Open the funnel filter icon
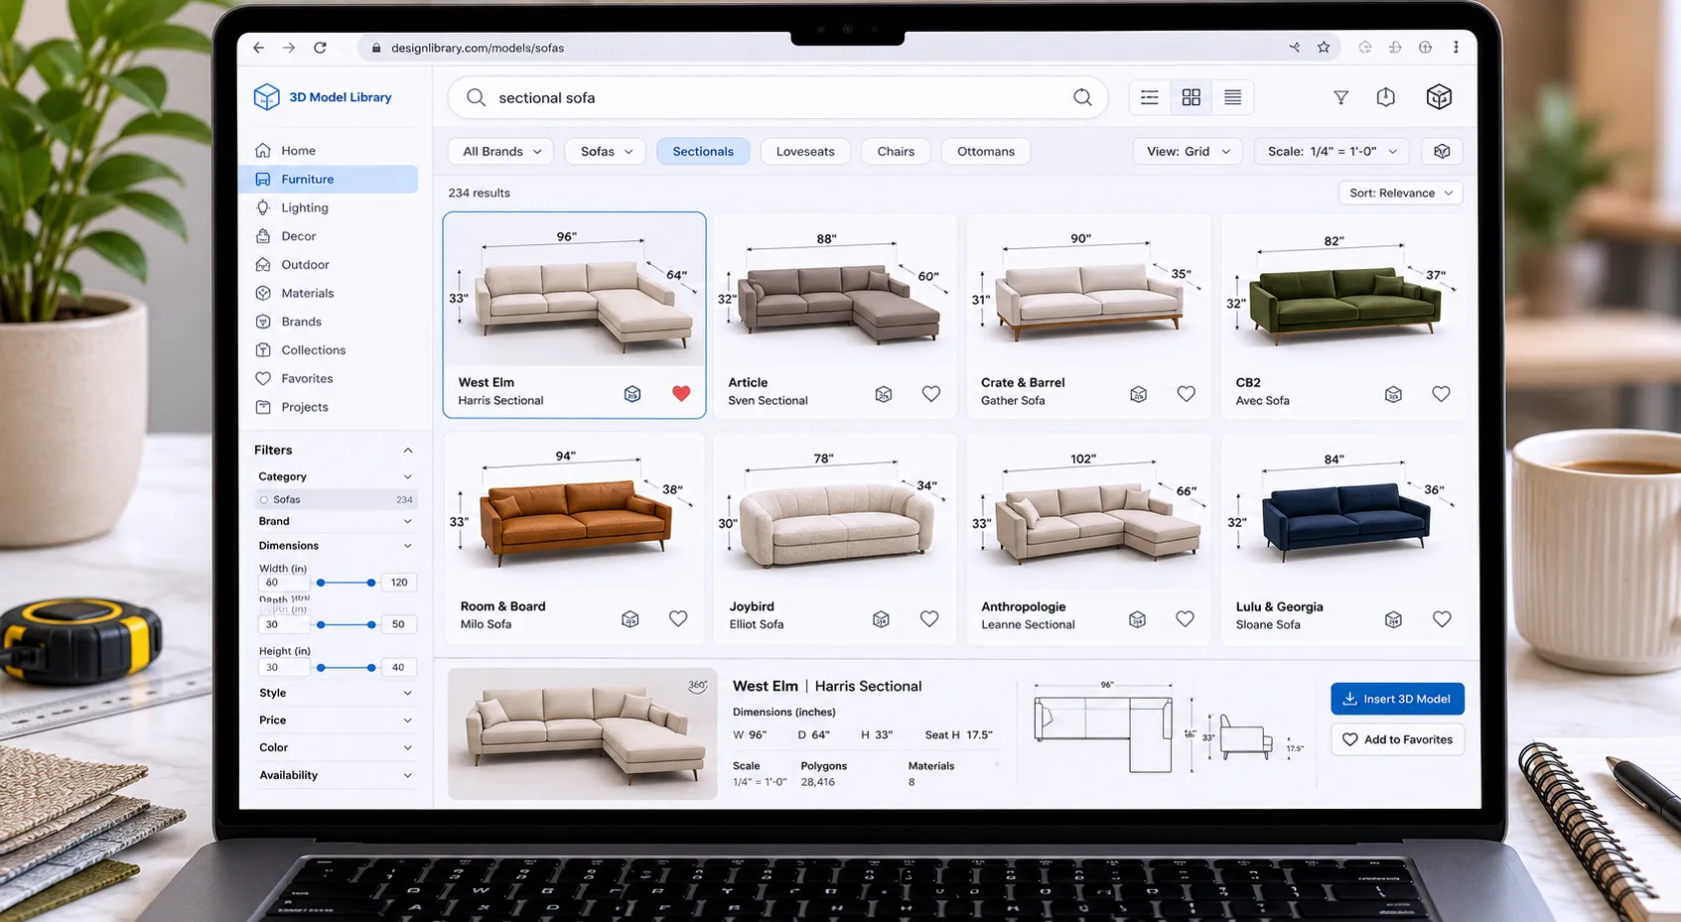The image size is (1681, 922). pos(1341,97)
